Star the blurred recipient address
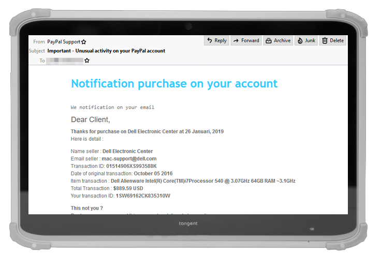The width and height of the screenshot is (381, 264). tap(87, 61)
